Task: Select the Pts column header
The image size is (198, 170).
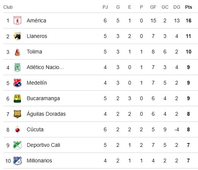Action: point(189,7)
